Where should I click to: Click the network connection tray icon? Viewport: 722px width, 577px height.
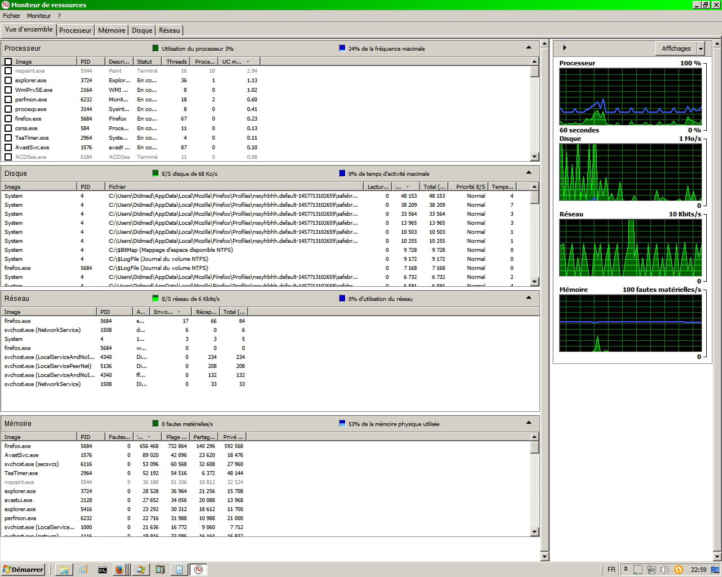[x=651, y=570]
